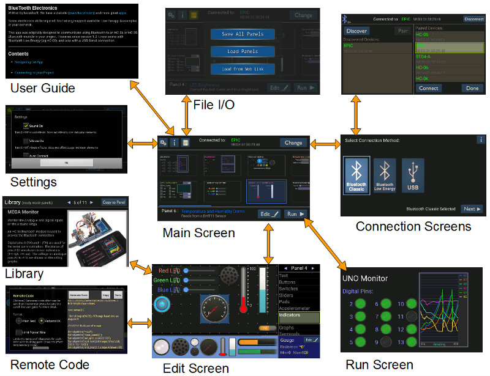The image size is (490, 376).
Task: Open settings gear icon on Main Screen
Action: click(x=164, y=142)
